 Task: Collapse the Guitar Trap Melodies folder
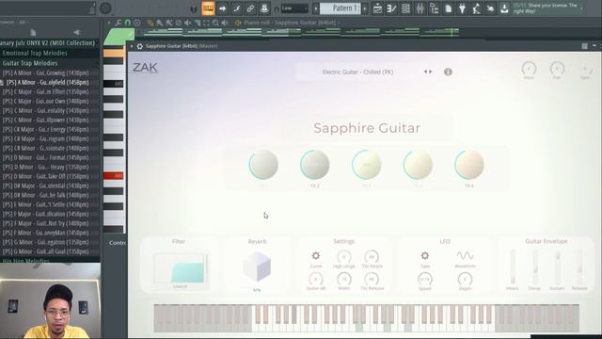[30, 63]
